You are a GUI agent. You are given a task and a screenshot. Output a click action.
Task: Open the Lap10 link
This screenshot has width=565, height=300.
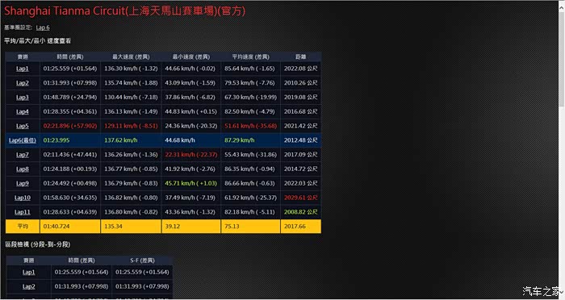click(23, 198)
